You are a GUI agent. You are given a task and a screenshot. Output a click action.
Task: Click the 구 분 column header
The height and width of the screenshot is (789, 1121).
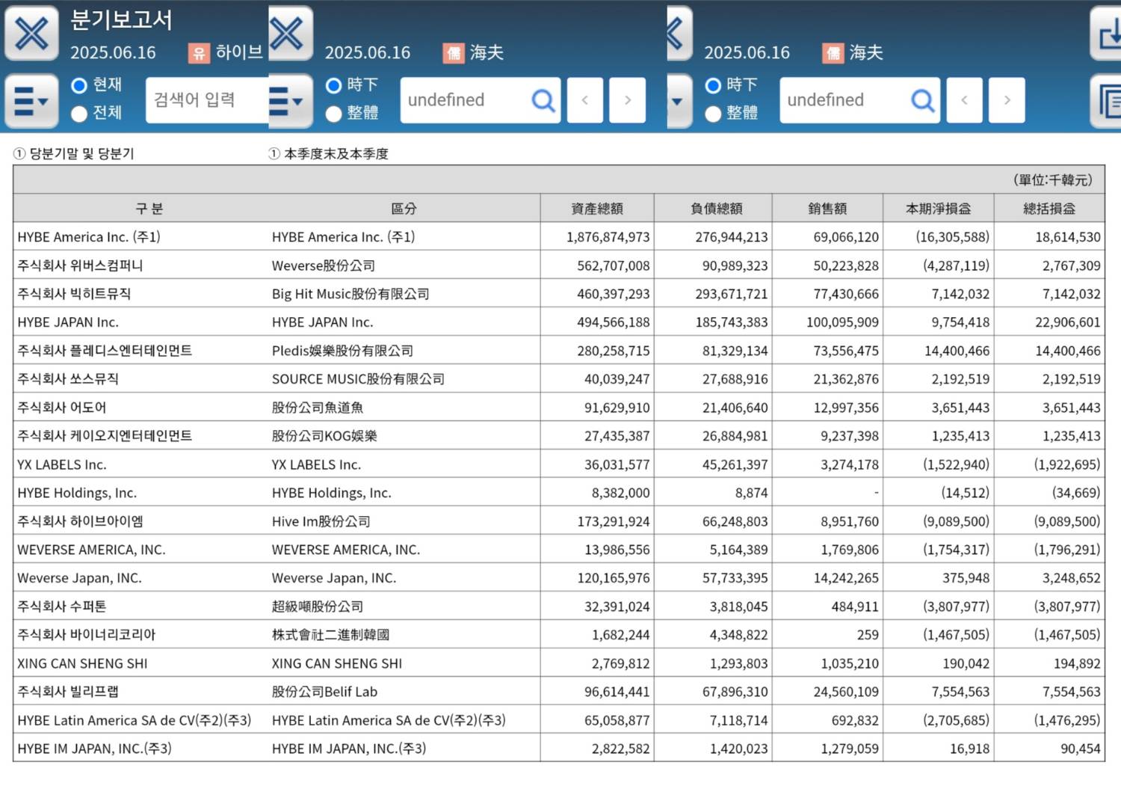149,209
